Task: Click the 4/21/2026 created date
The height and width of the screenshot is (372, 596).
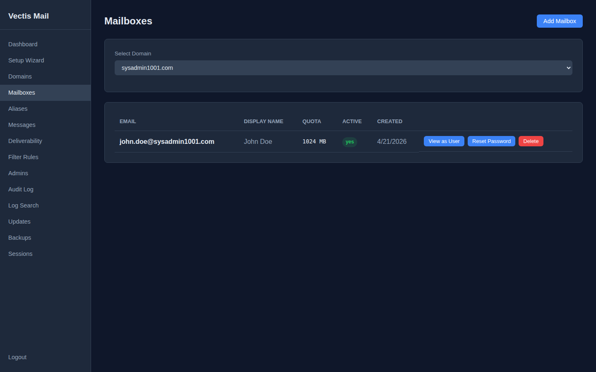Action: tap(392, 141)
